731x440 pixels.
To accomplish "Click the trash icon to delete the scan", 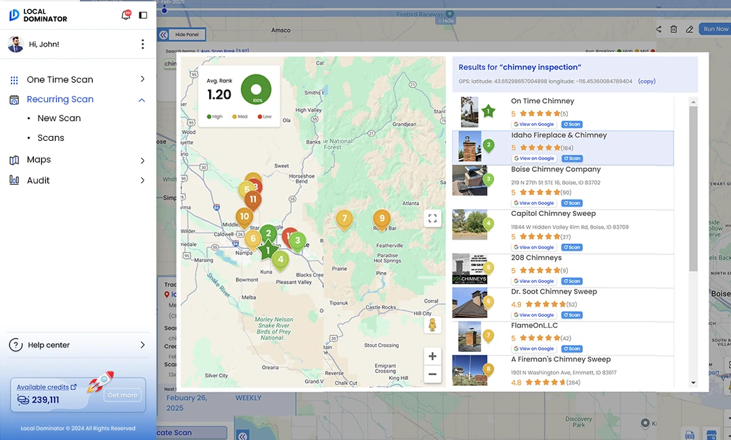I will point(673,28).
